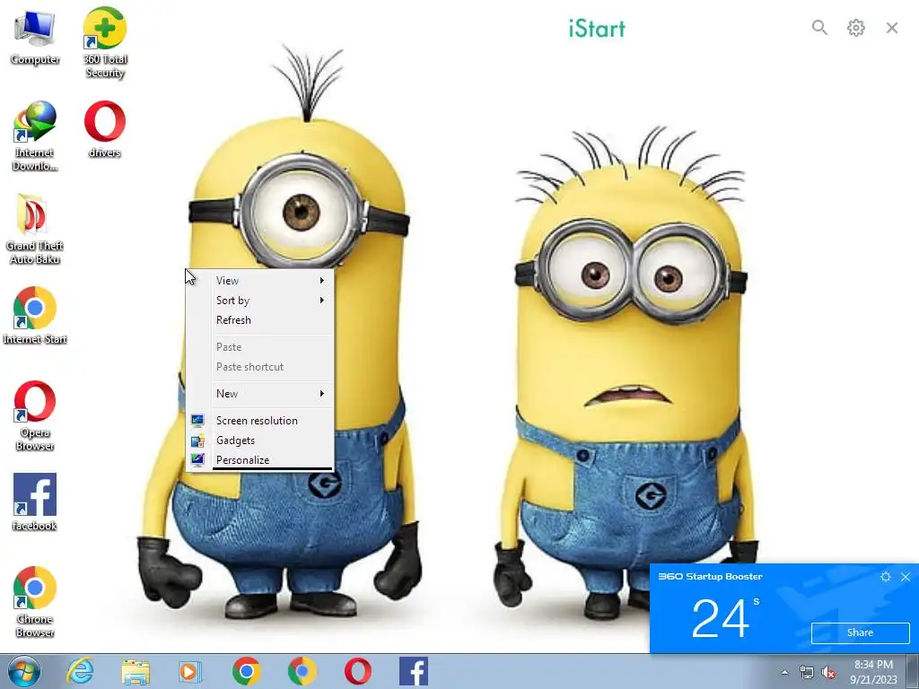
Task: Click the iStart title text
Action: tap(597, 28)
